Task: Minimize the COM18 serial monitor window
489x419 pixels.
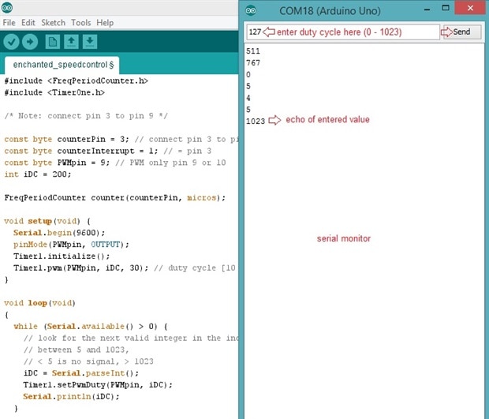Action: 427,9
